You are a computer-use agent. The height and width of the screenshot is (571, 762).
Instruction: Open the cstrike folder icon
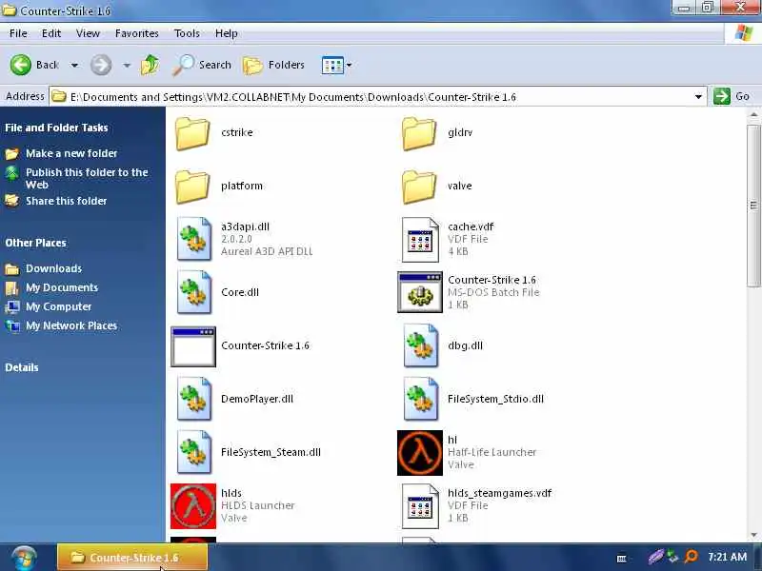(x=192, y=132)
